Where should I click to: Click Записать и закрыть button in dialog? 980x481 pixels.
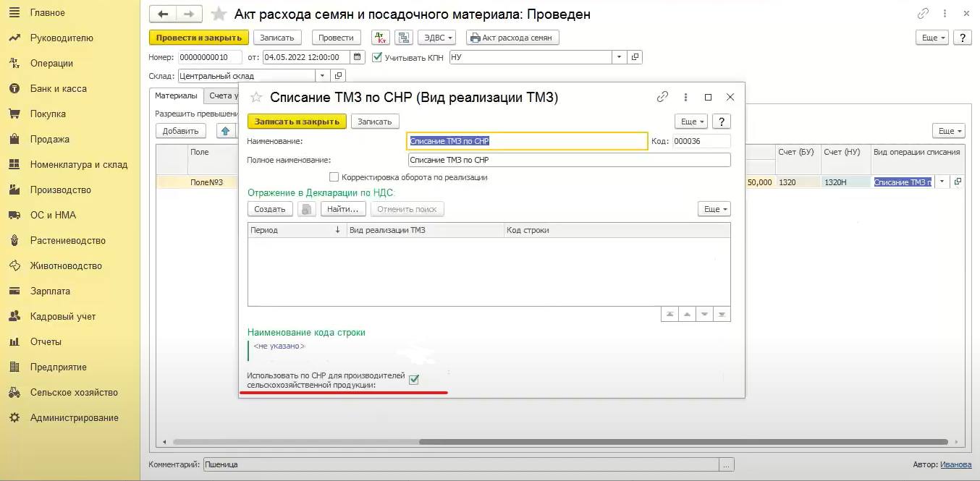pyautogui.click(x=297, y=122)
